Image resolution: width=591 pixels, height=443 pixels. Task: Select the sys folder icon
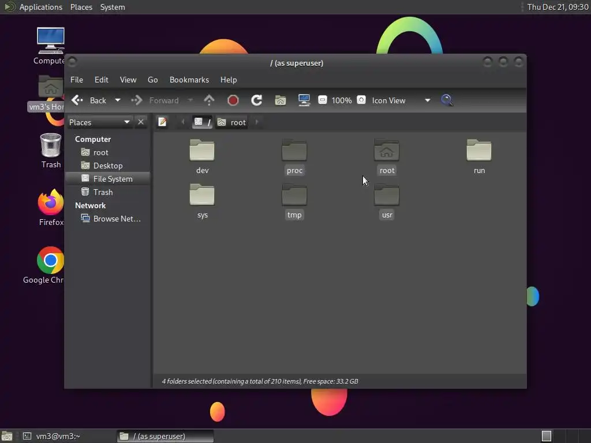click(202, 195)
